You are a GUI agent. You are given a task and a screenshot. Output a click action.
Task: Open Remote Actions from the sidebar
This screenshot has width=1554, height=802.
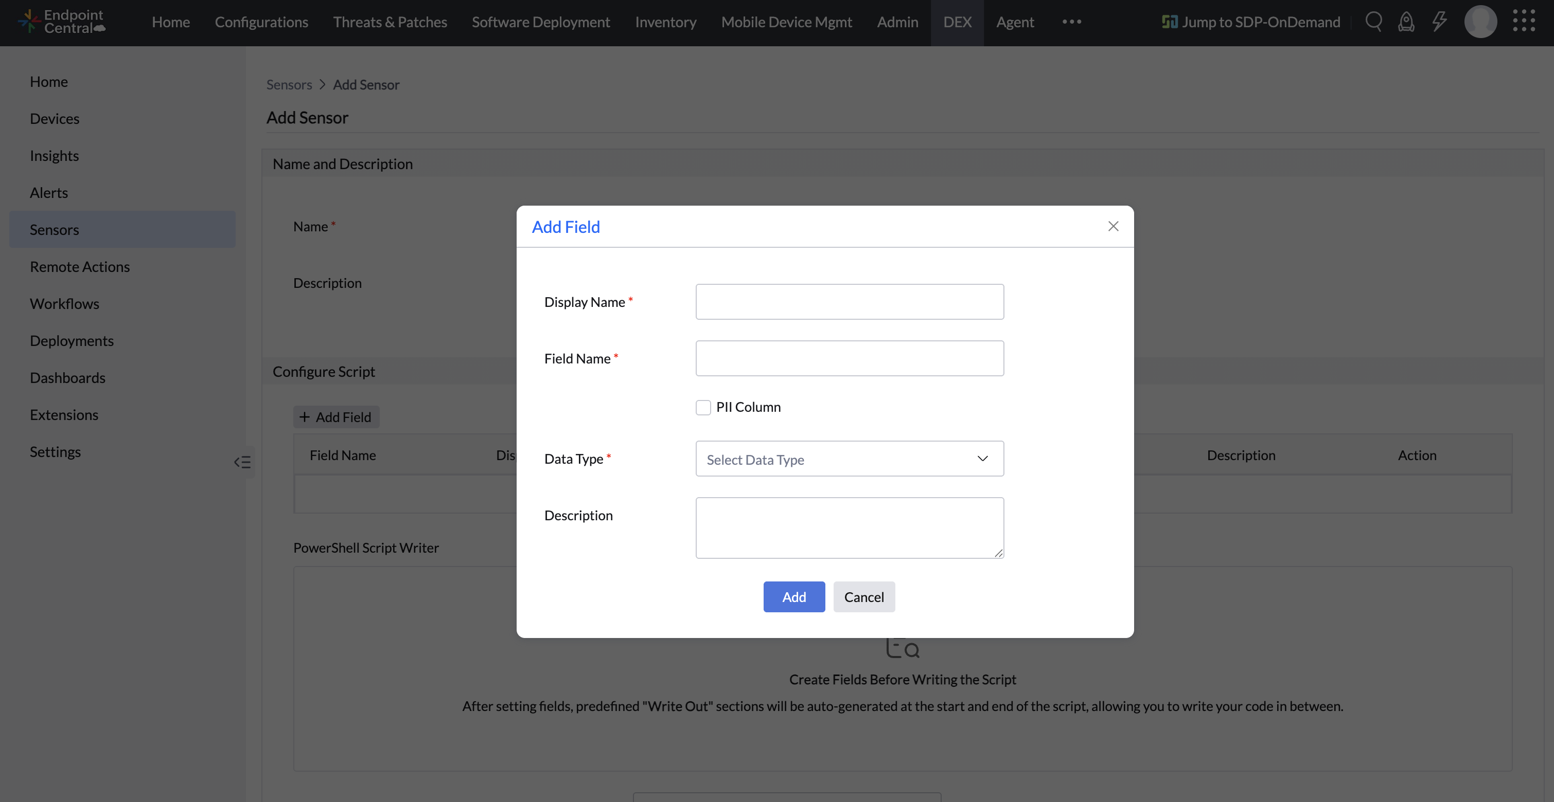(80, 266)
